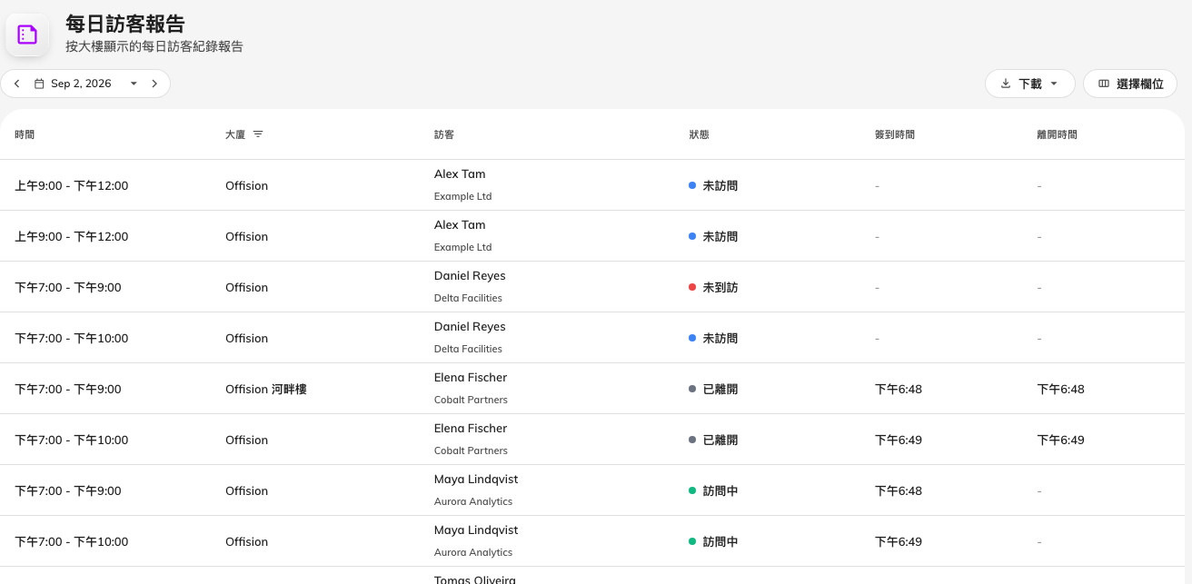The image size is (1192, 584).
Task: Click Delta Facilities under 未到訪 Daniel Reyes
Action: click(468, 298)
